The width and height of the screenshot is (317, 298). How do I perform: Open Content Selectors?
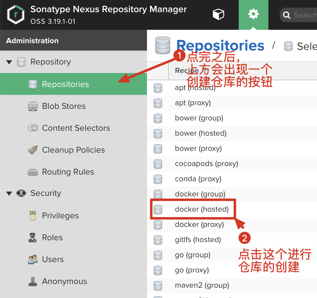click(x=76, y=128)
